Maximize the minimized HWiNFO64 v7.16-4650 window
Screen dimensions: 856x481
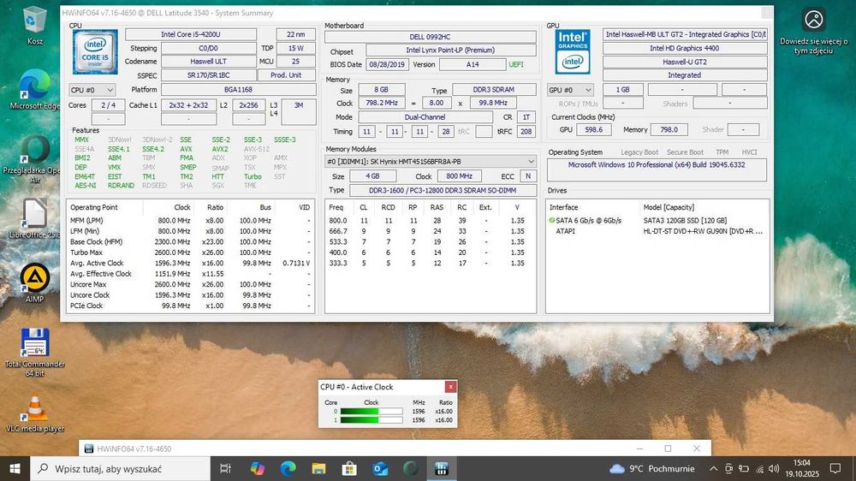click(x=668, y=448)
